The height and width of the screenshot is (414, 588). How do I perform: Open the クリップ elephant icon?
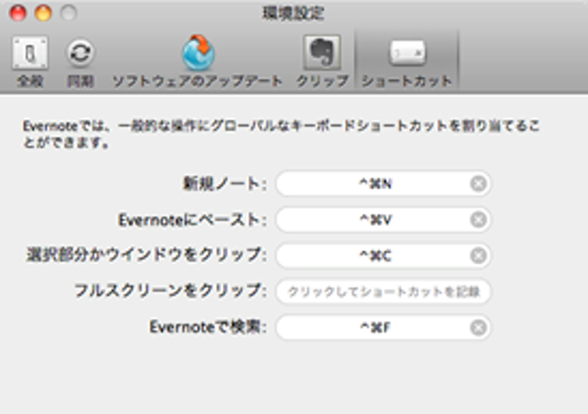[x=323, y=53]
